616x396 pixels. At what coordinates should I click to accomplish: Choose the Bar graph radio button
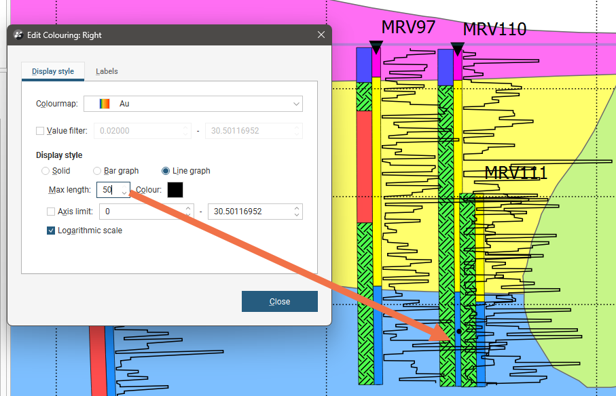tap(98, 171)
